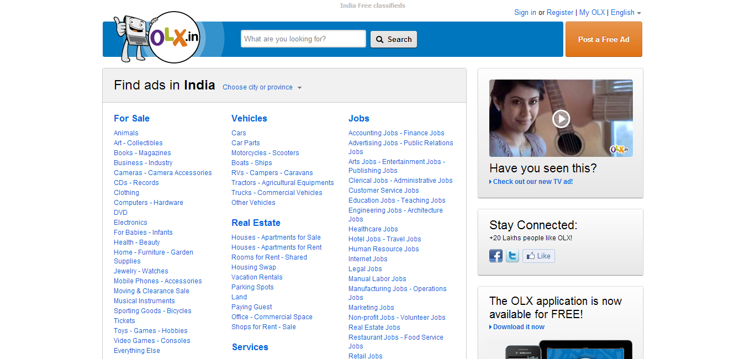Open Books - Magazines listings
This screenshot has width=745, height=359.
click(142, 153)
